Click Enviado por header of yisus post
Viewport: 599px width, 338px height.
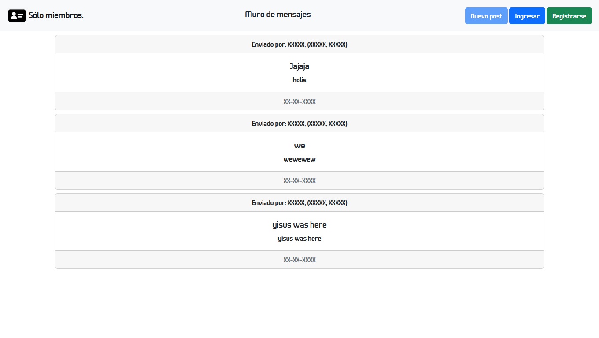[299, 203]
